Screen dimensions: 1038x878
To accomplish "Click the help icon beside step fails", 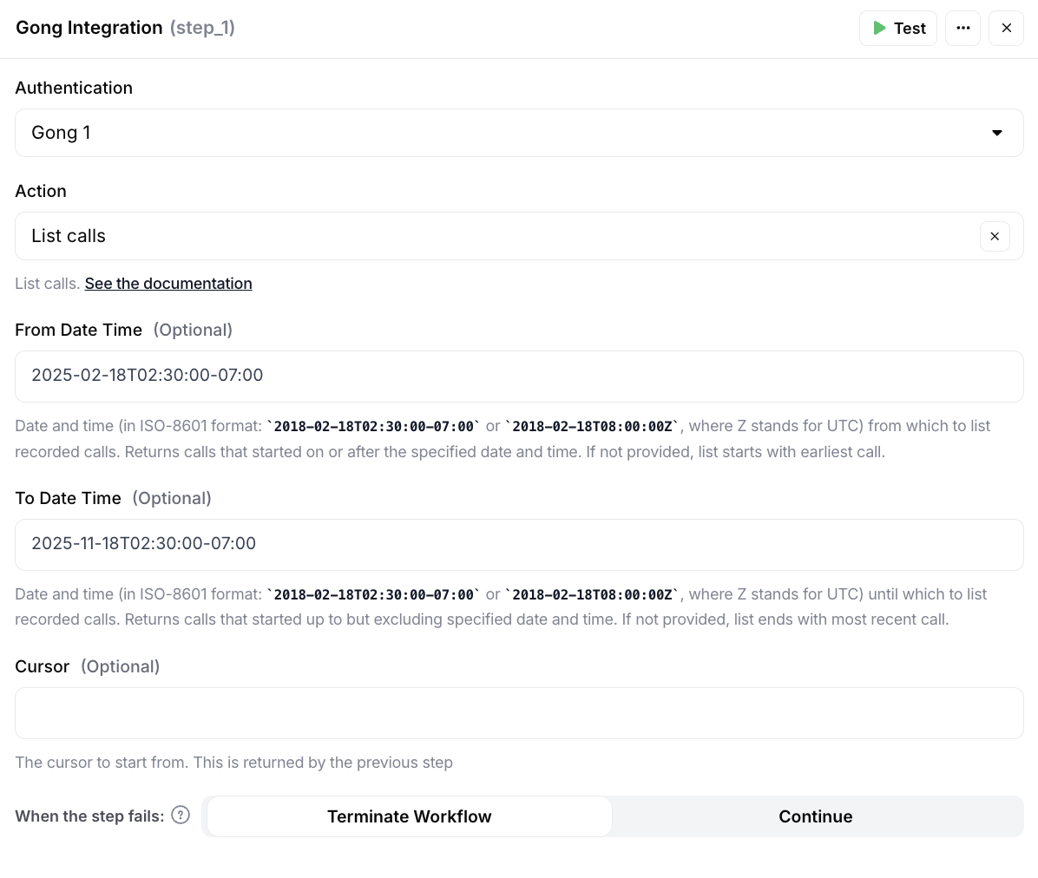I will tap(181, 816).
